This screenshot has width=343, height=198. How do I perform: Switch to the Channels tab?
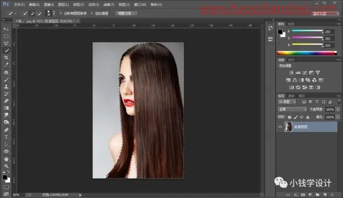point(291,96)
